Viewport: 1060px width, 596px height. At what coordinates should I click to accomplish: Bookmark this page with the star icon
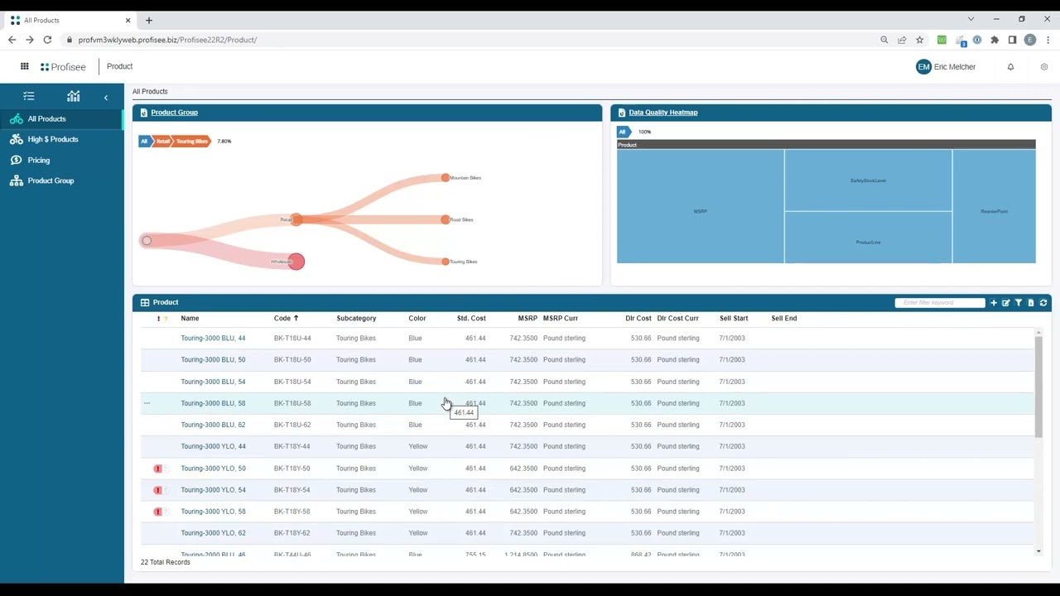[x=919, y=40]
